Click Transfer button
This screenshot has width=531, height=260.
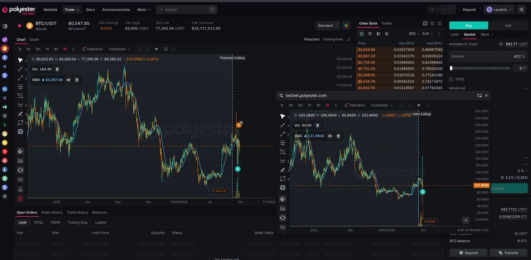click(x=508, y=253)
